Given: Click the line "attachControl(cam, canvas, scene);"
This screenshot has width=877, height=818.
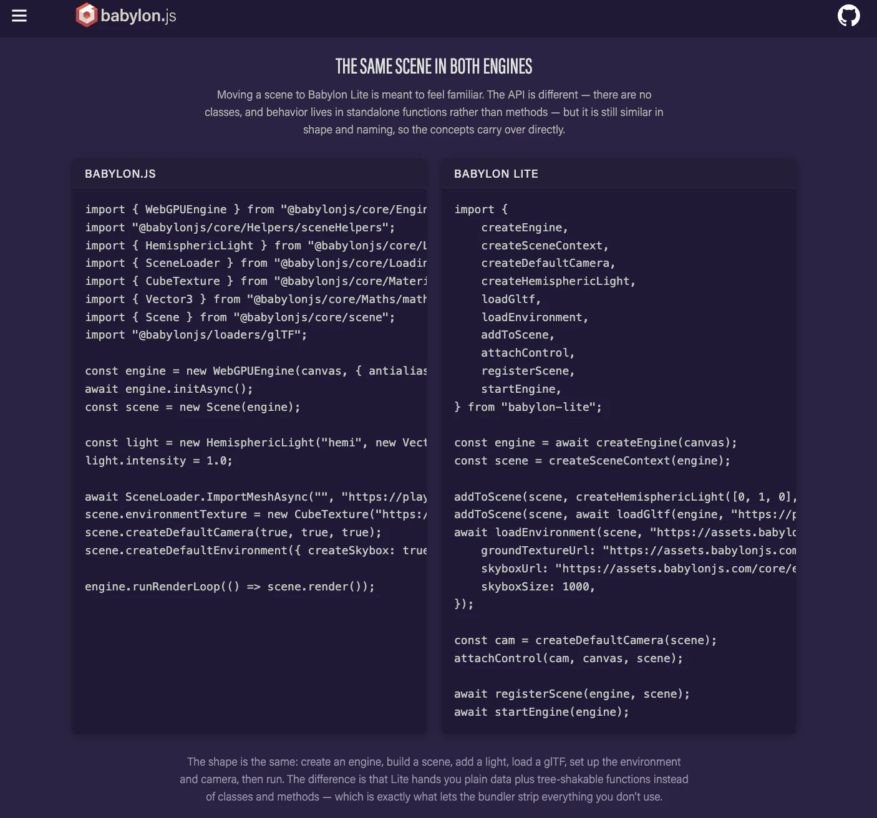Looking at the screenshot, I should [569, 658].
